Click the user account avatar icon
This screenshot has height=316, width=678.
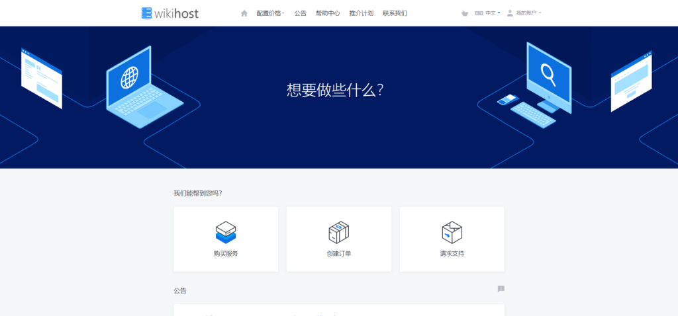510,13
